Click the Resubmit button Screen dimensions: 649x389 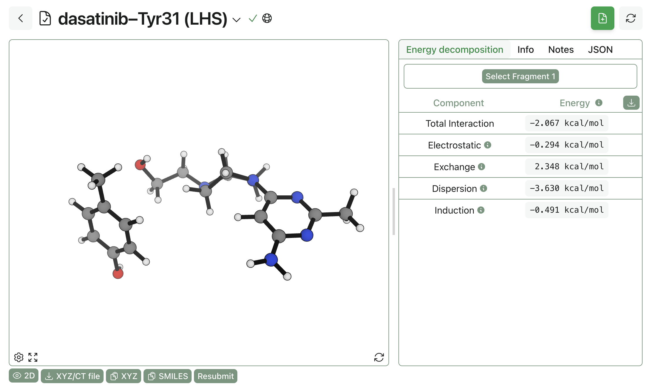(x=216, y=376)
